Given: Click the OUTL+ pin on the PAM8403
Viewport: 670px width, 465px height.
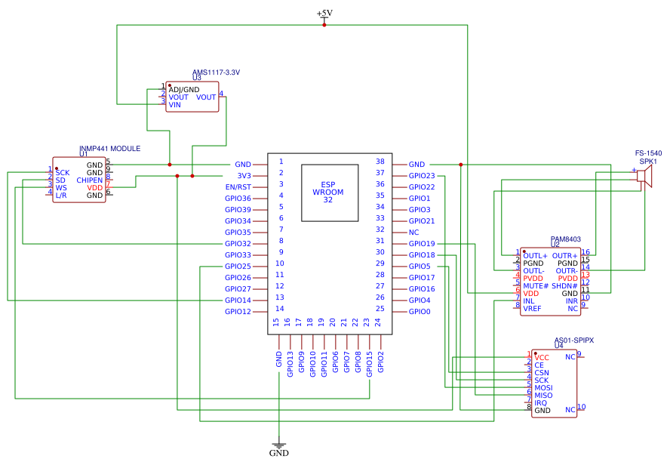Looking at the screenshot, I should 536,256.
